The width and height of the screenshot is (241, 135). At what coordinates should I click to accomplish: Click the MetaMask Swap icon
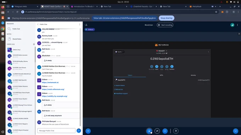162,67
